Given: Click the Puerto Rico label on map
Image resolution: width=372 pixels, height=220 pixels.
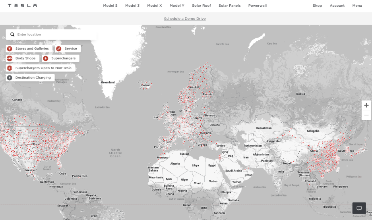Looking at the screenshot, I should coord(80,176).
